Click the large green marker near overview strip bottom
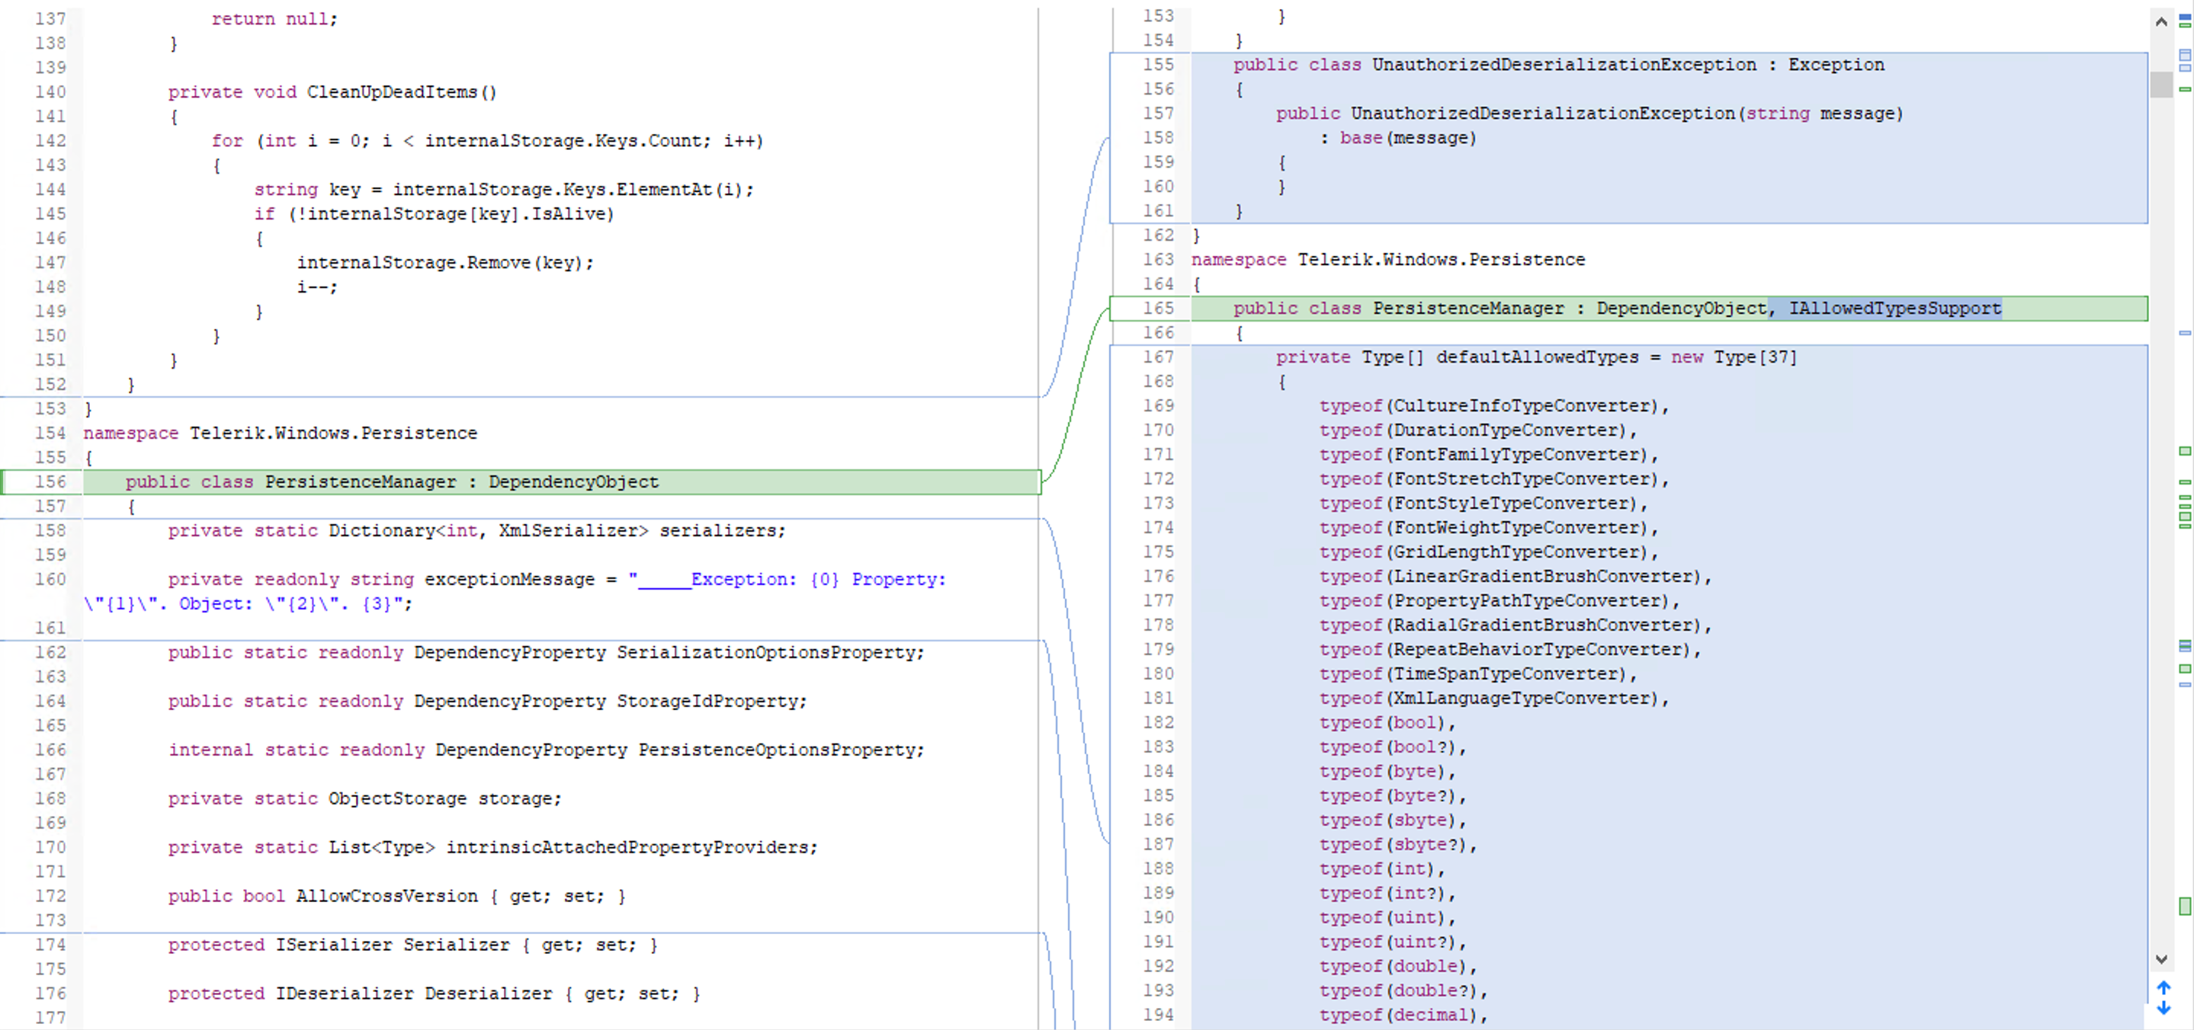The image size is (2194, 1030). click(2185, 906)
